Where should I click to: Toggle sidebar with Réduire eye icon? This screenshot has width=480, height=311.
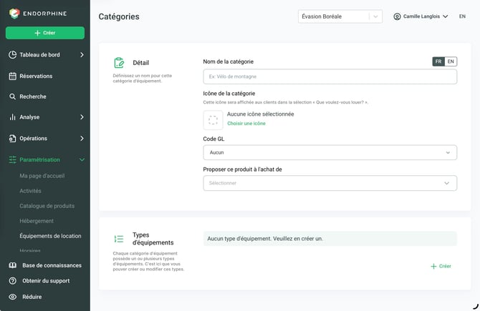[x=13, y=297]
